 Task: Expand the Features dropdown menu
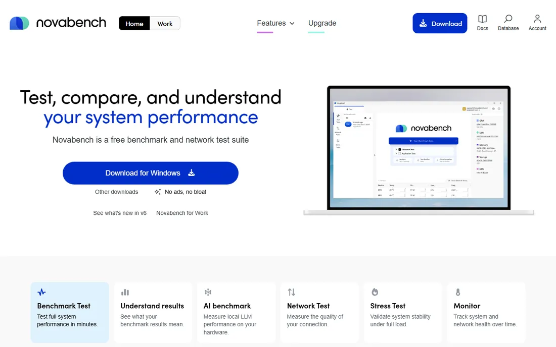pos(275,23)
